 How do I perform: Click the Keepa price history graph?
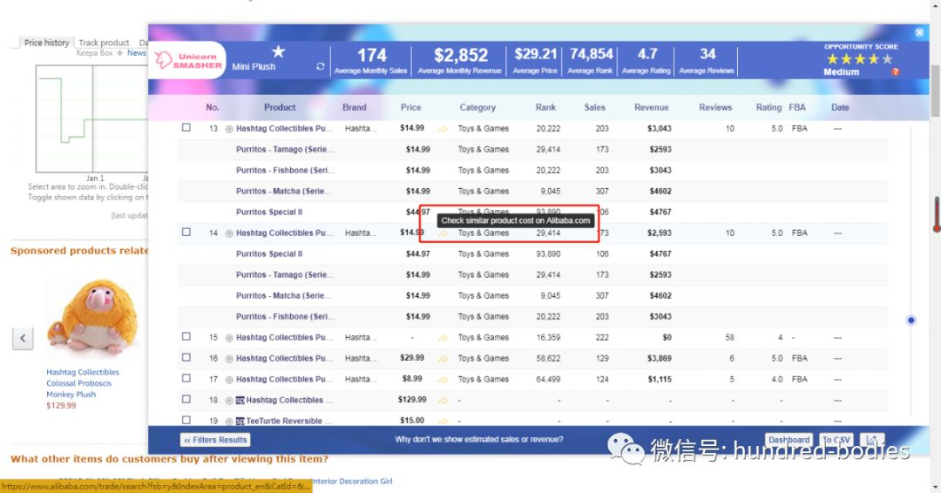tap(91, 118)
